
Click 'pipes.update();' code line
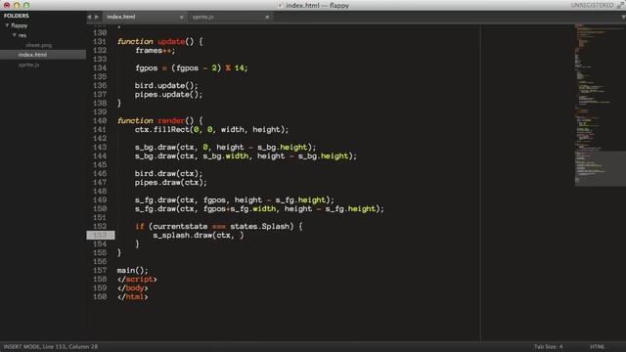pyautogui.click(x=168, y=94)
